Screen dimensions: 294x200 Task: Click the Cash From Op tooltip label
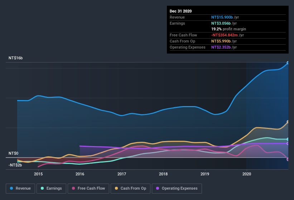(182, 41)
